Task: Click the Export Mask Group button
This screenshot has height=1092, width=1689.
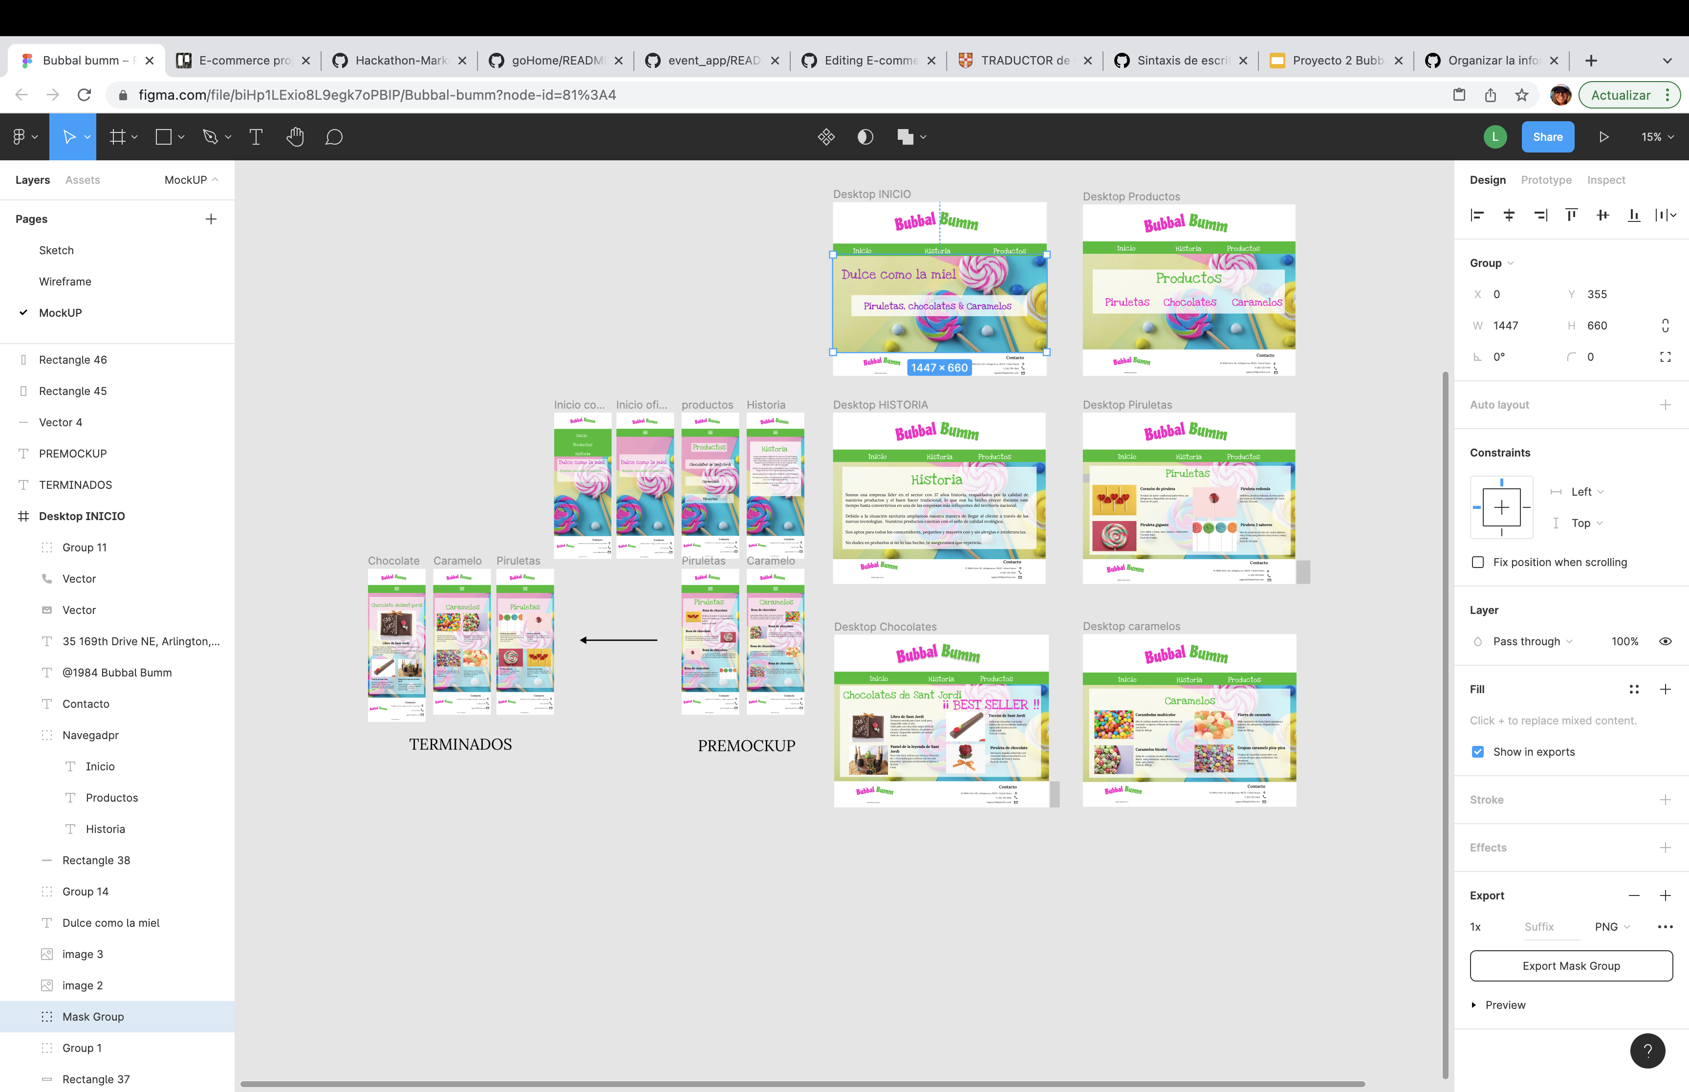Action: 1571,966
